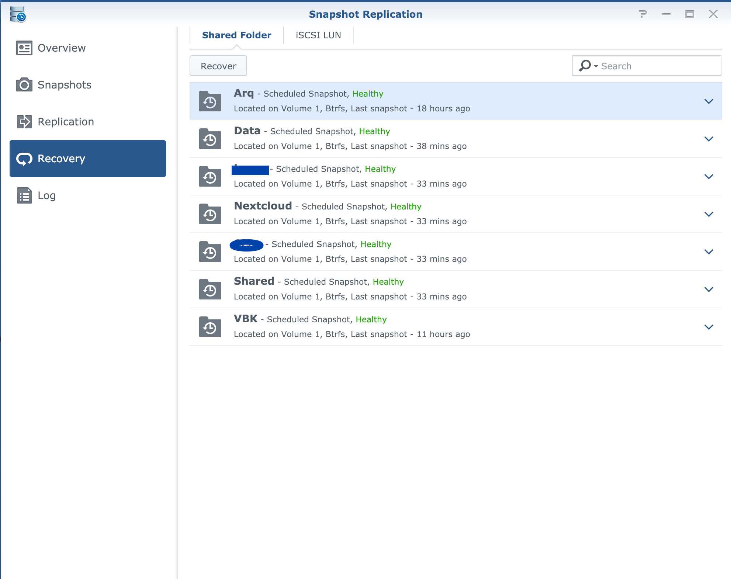Open the search filter dropdown arrow

(x=596, y=66)
